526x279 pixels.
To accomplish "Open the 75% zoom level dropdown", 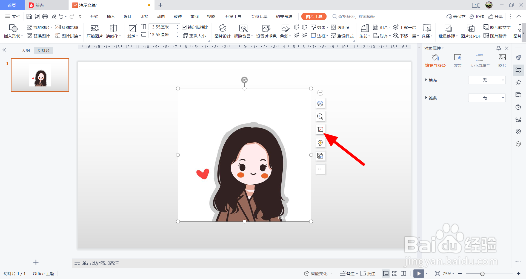I will click(x=448, y=274).
